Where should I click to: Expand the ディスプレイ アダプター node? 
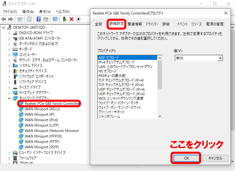9,93
